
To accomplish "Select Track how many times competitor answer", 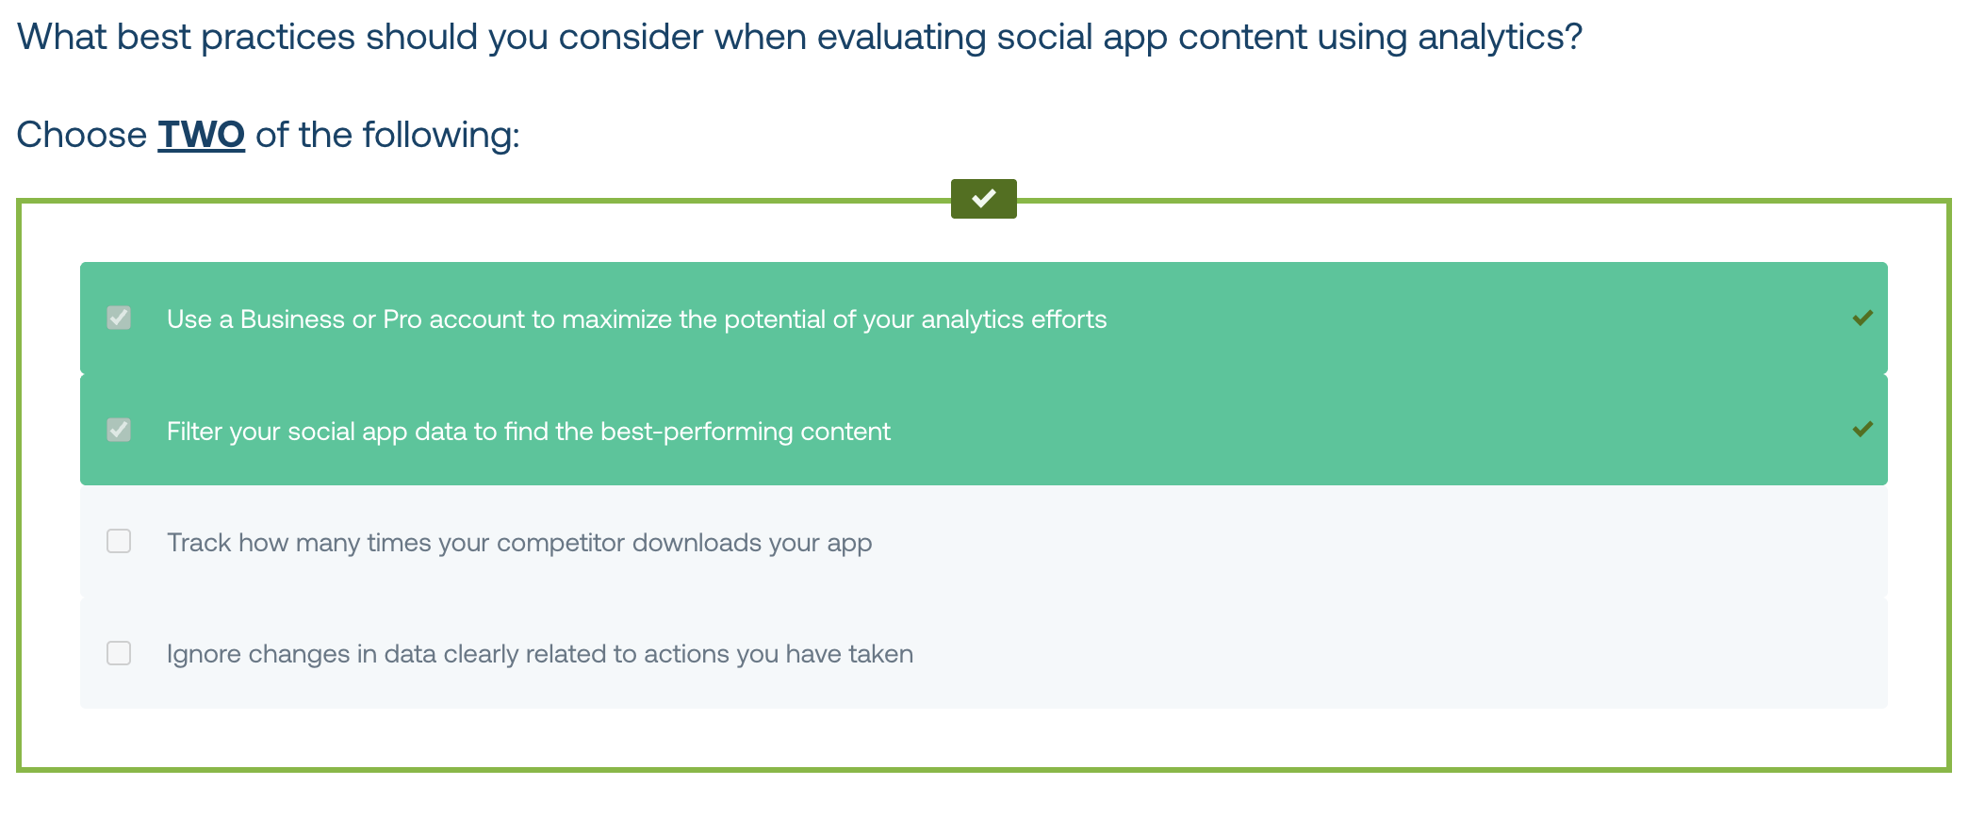I will 519,543.
